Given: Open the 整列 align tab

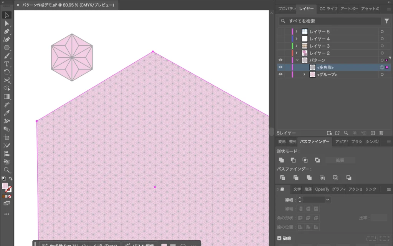Looking at the screenshot, I should (x=292, y=141).
